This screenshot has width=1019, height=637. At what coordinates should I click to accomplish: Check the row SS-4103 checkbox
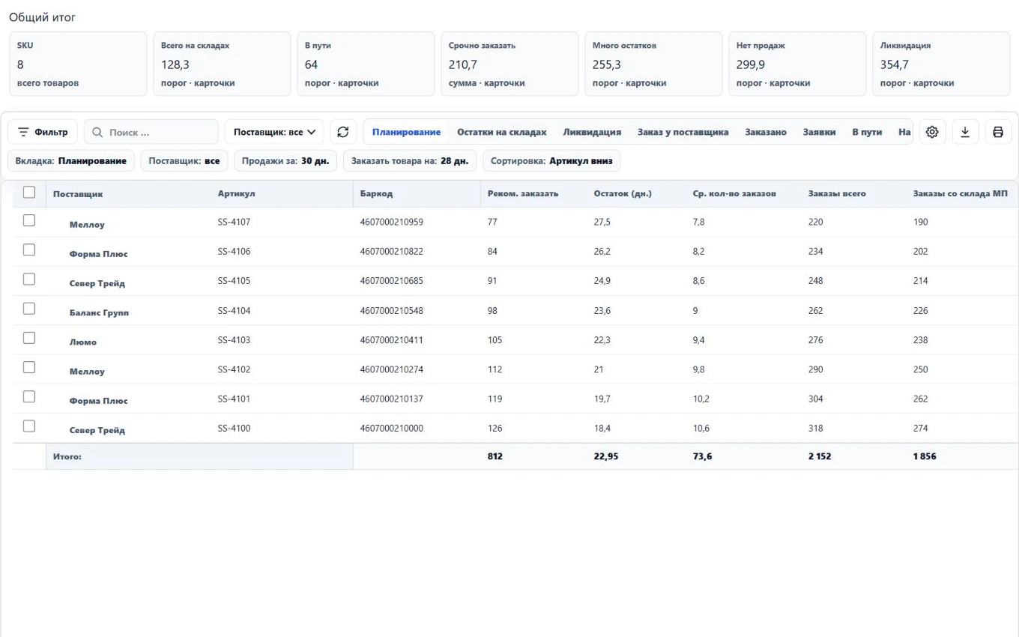29,338
